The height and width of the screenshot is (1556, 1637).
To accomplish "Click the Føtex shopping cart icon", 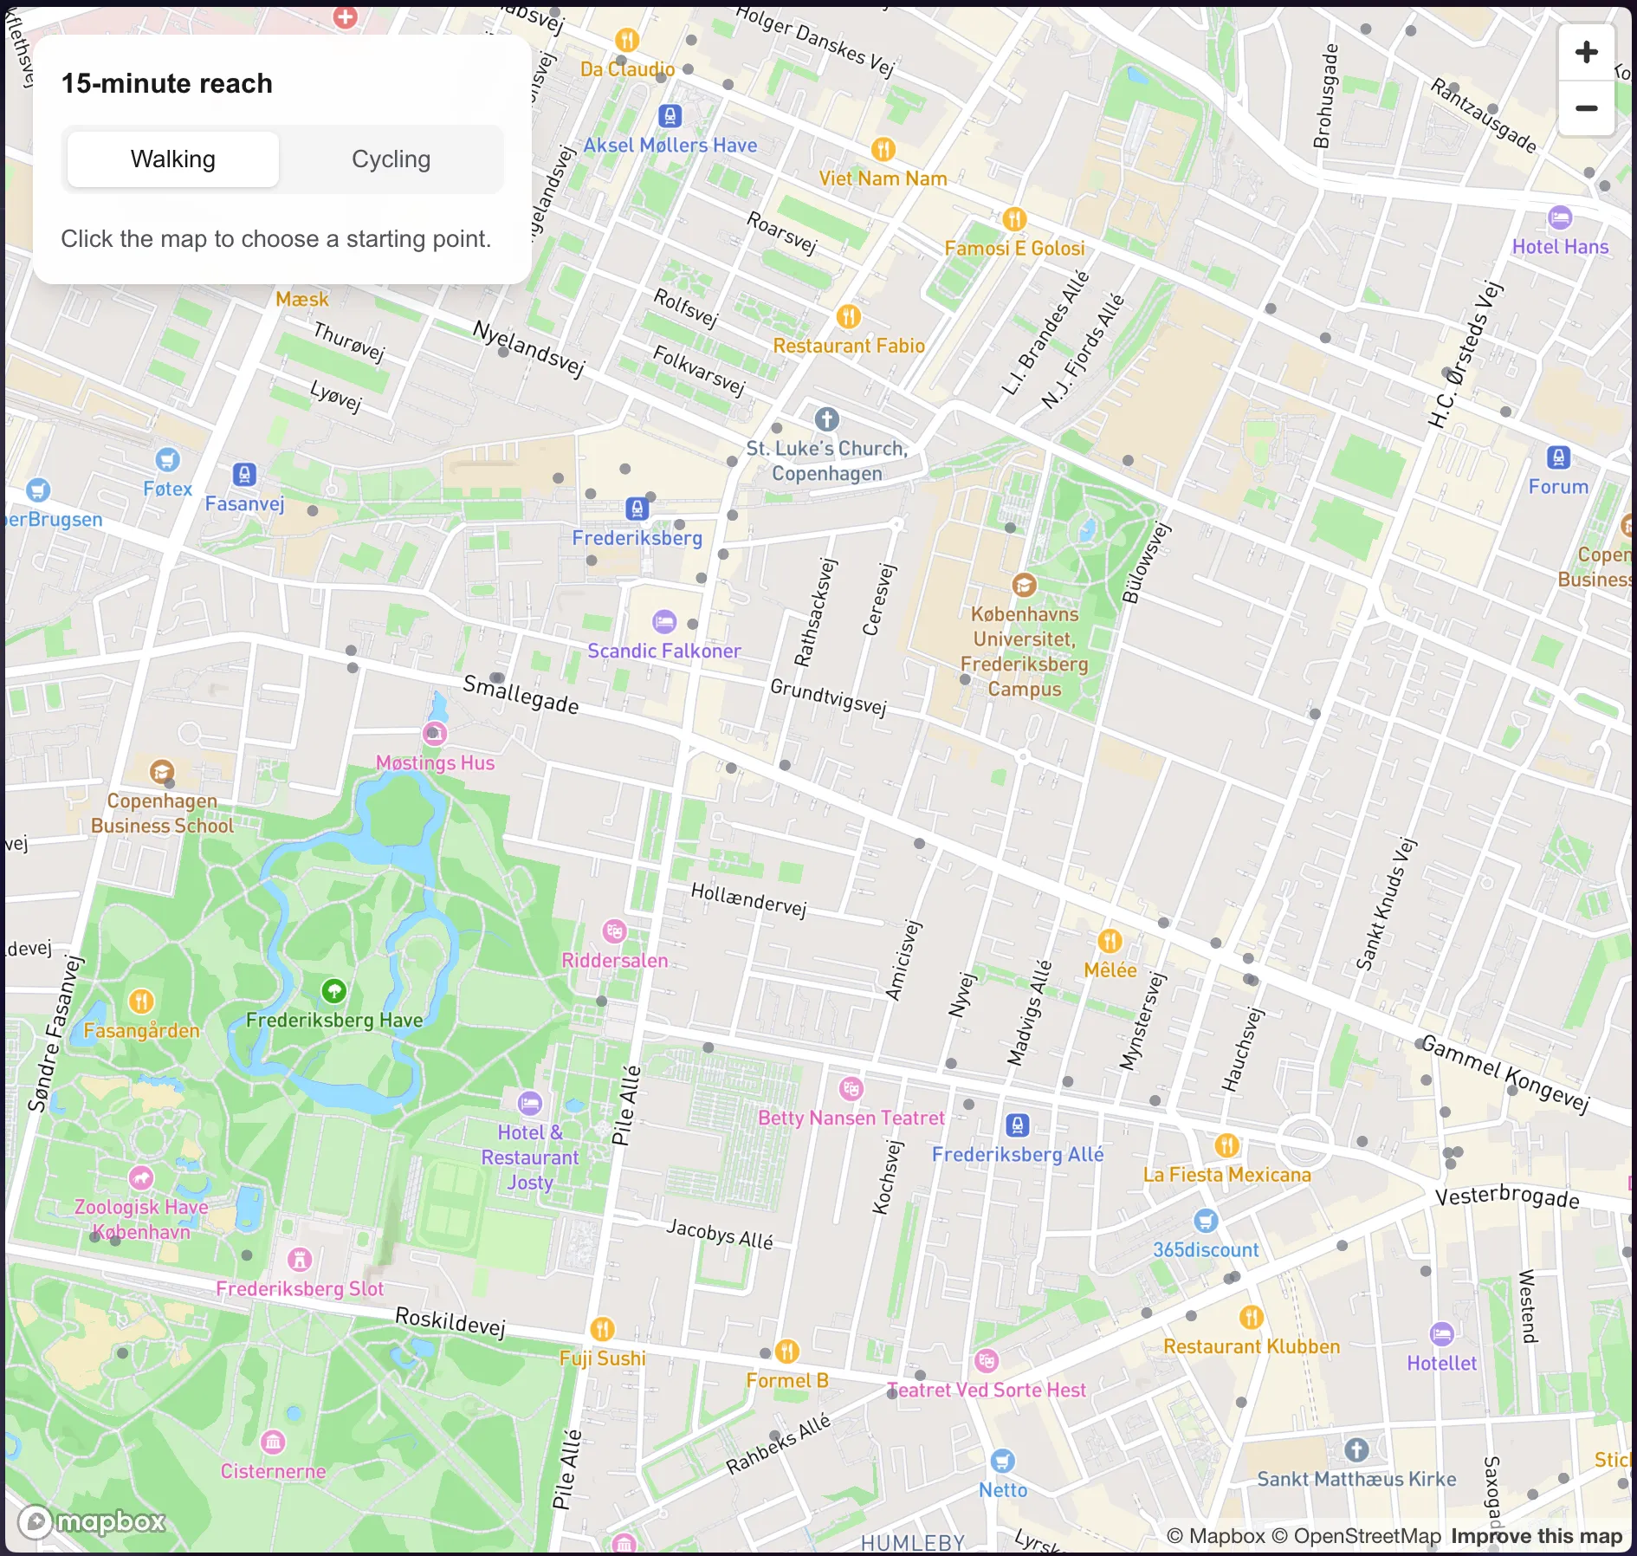I will (167, 459).
